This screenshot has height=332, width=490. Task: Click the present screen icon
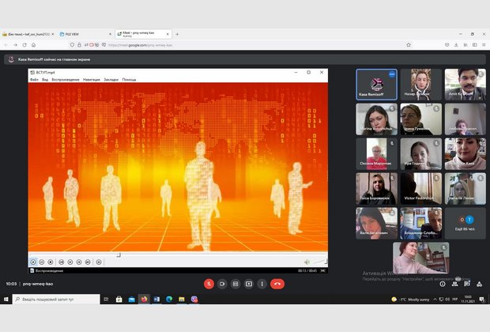pyautogui.click(x=249, y=283)
